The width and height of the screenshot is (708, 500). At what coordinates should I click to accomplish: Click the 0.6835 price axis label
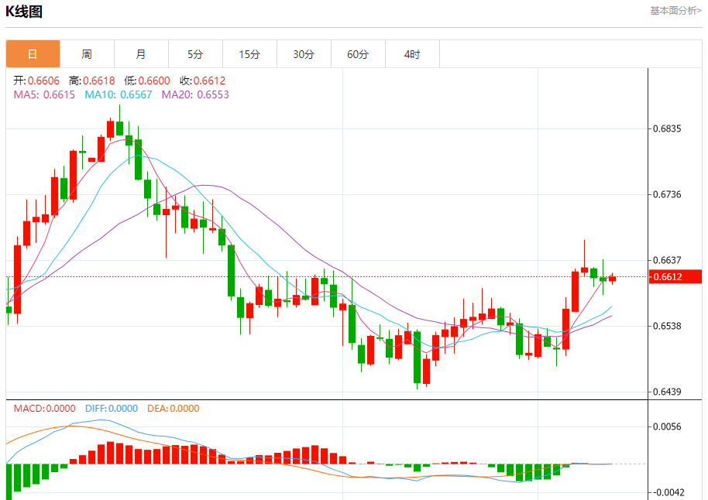coord(668,129)
